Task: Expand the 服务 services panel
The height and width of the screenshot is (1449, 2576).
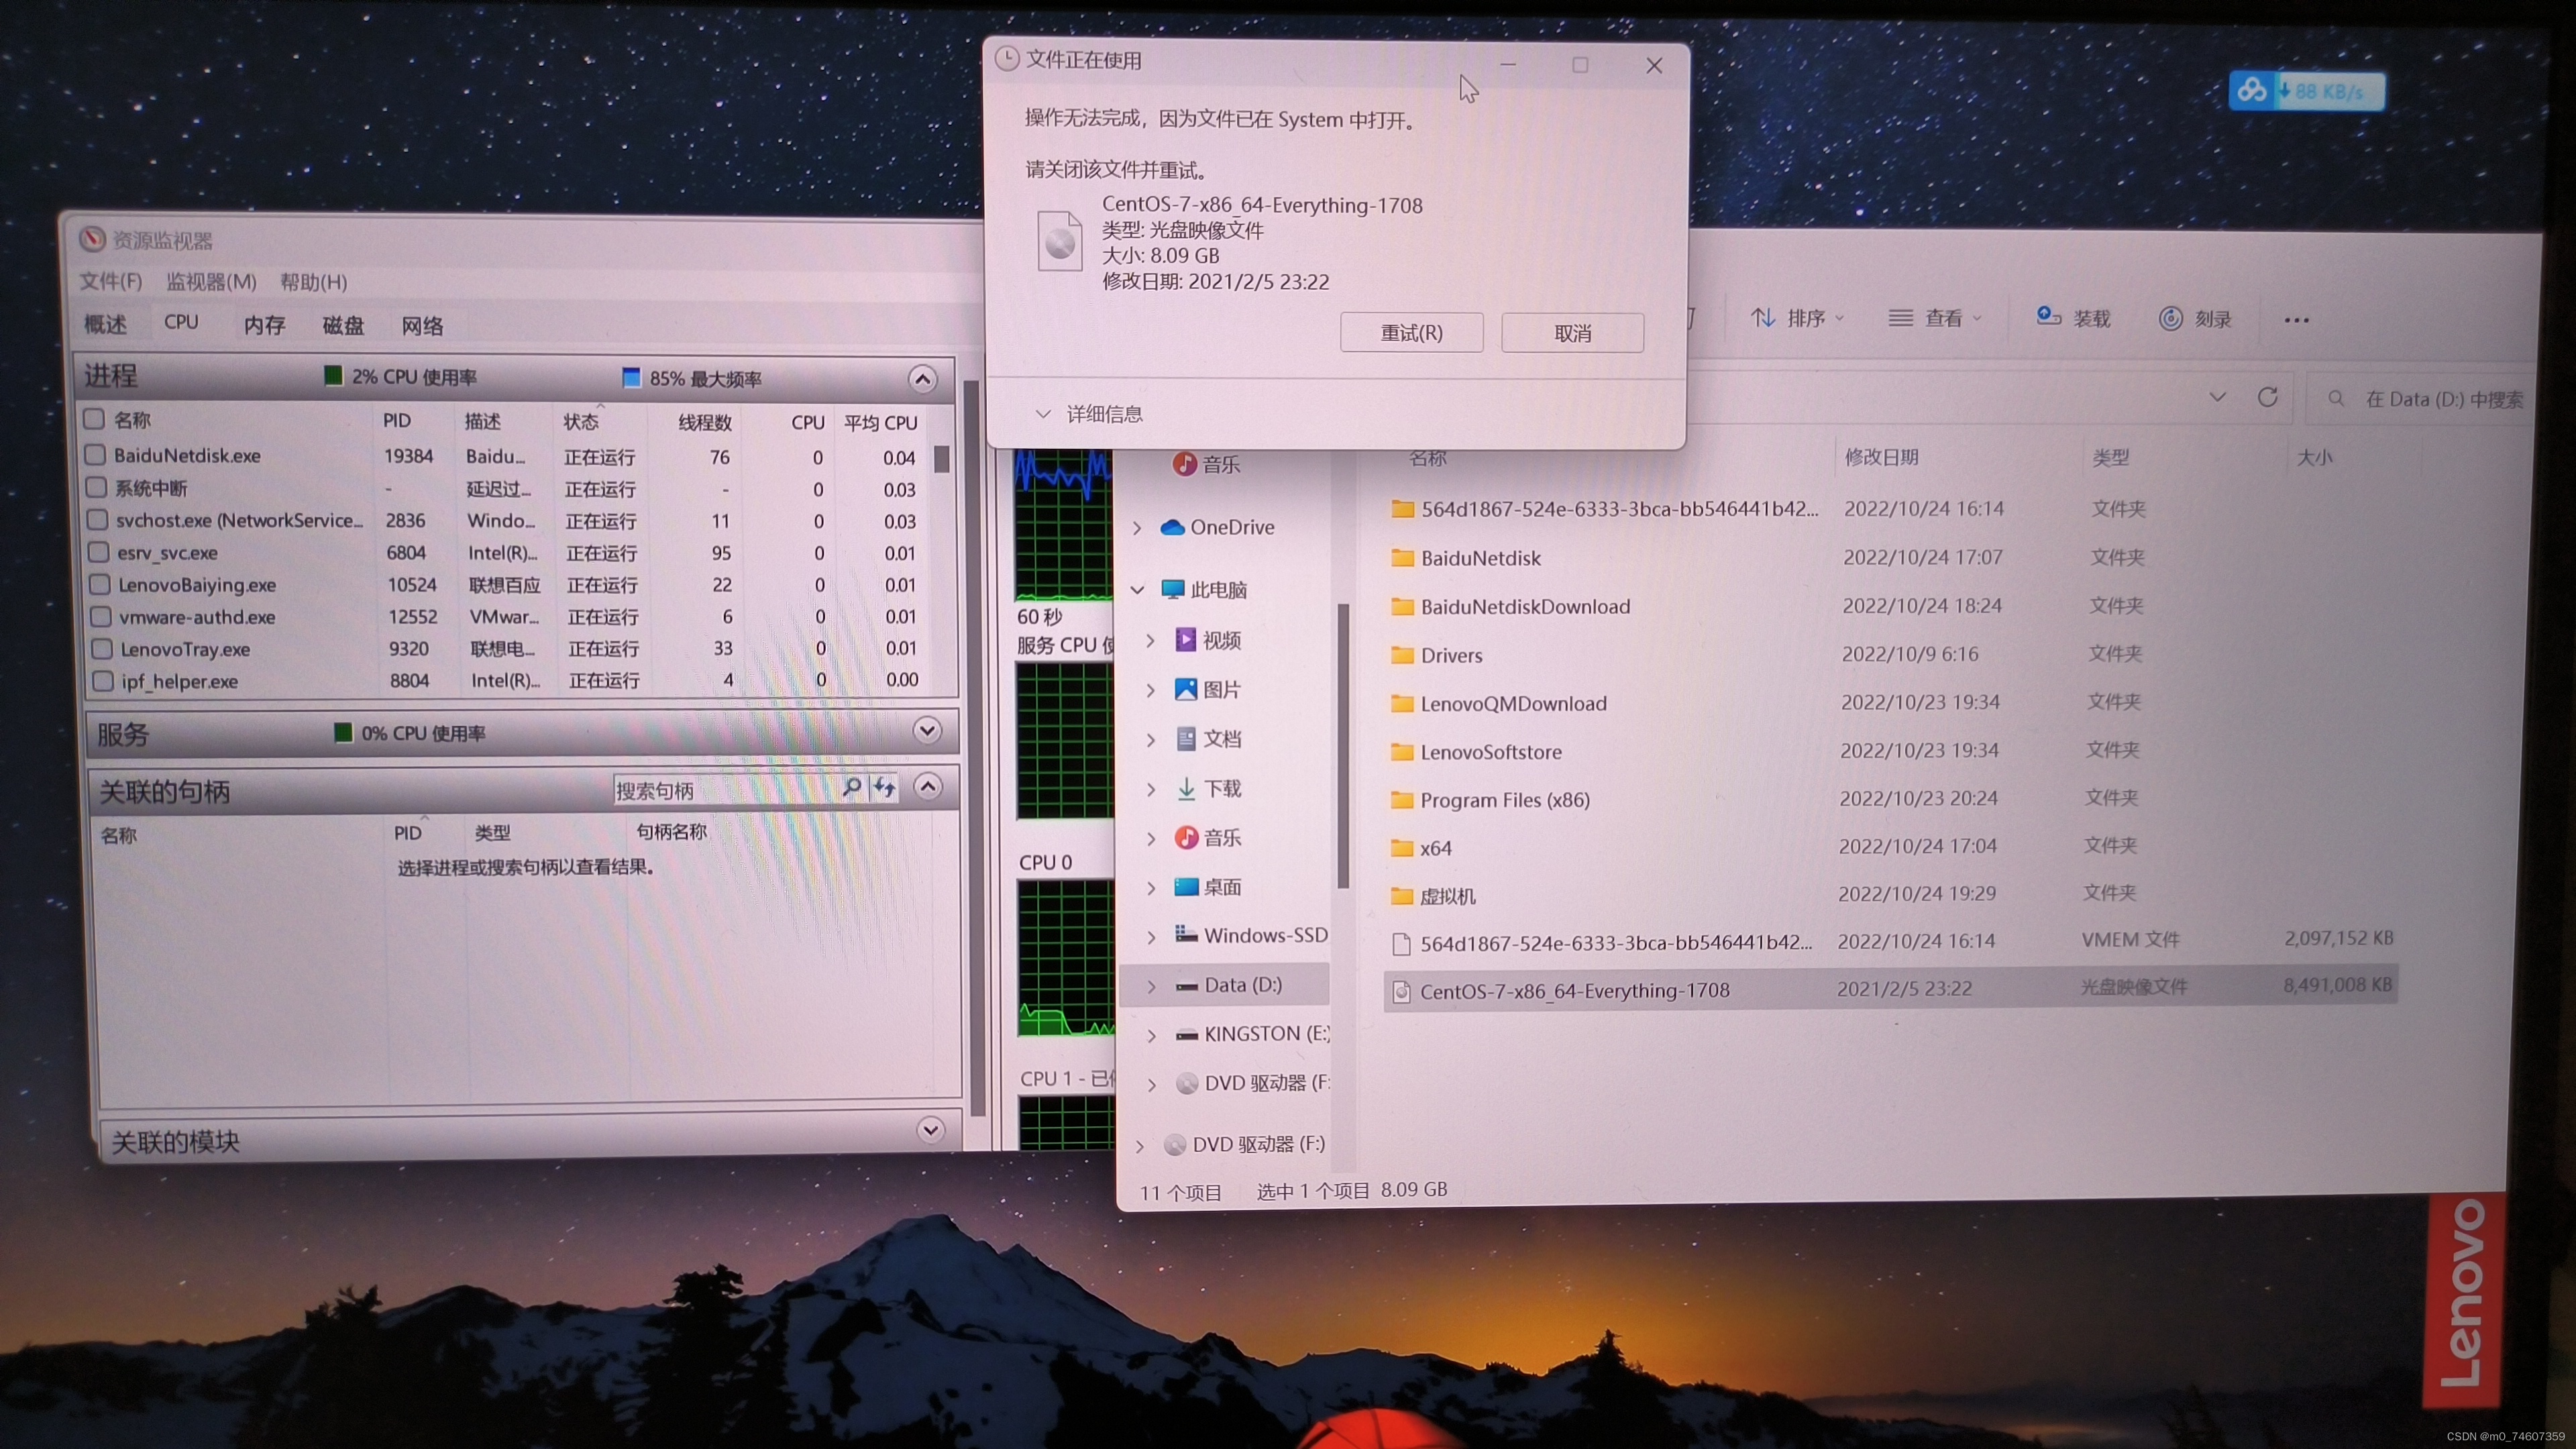Action: [927, 731]
